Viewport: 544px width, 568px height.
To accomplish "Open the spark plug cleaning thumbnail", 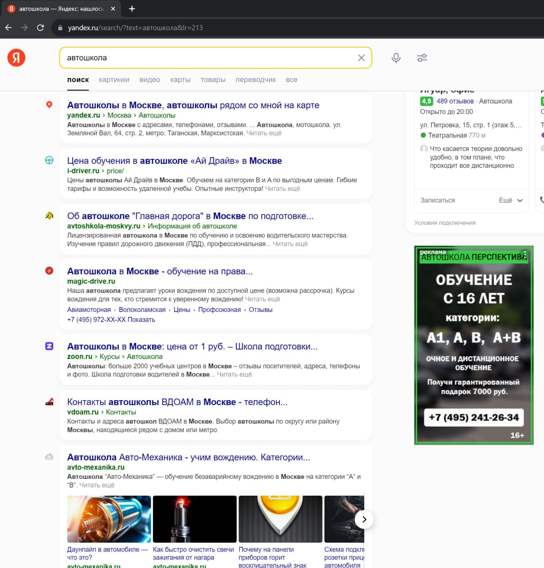I will [195, 519].
